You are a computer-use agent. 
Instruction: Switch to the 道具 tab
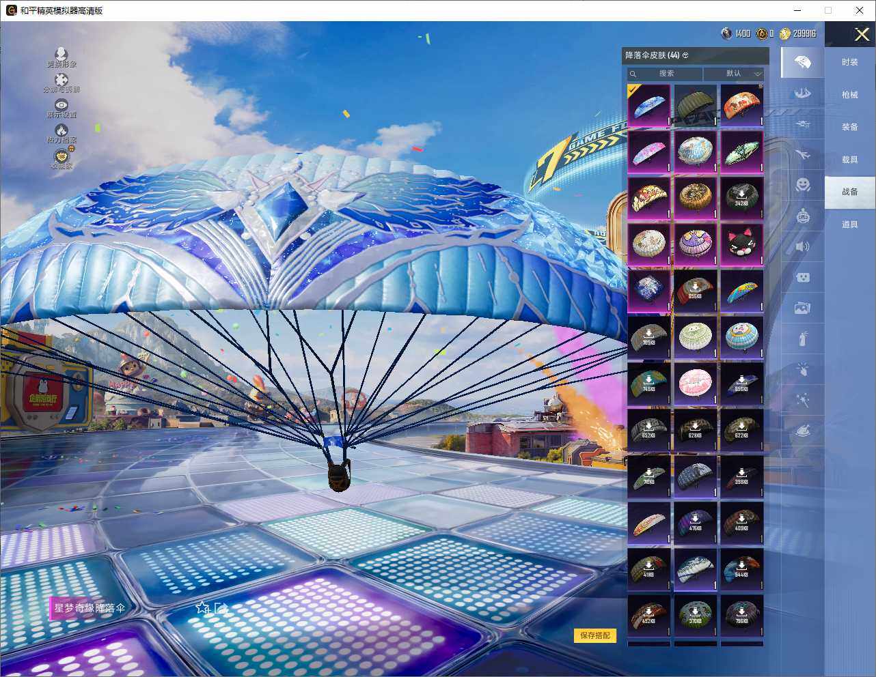point(850,225)
